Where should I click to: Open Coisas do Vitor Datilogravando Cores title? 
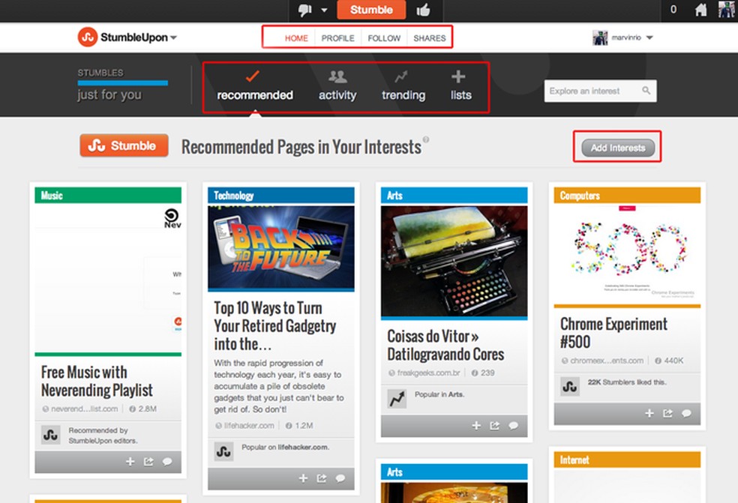click(x=445, y=345)
